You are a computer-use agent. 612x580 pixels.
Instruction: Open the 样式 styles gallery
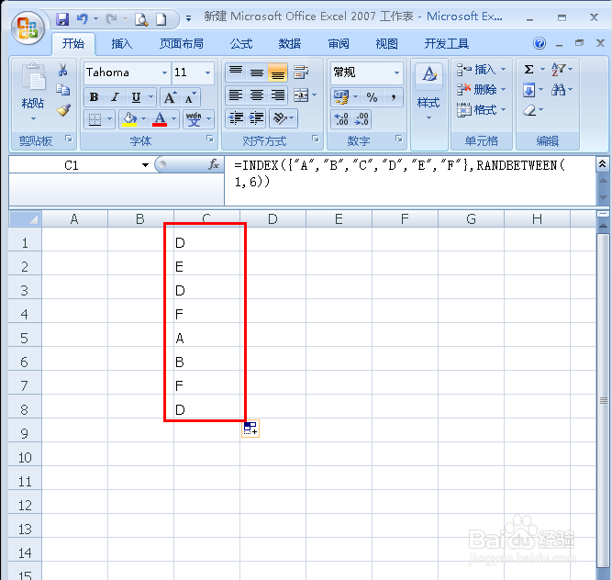(428, 92)
